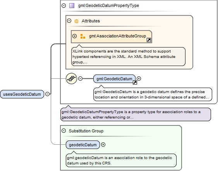Click the orange @ Attributes icon
The height and width of the screenshot is (171, 218).
pyautogui.click(x=76, y=21)
